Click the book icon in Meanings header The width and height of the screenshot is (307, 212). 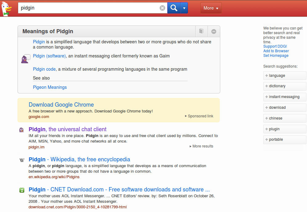click(201, 31)
